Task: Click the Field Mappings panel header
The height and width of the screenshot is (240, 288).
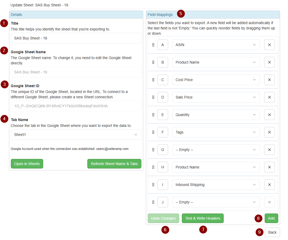Action: [x=213, y=15]
